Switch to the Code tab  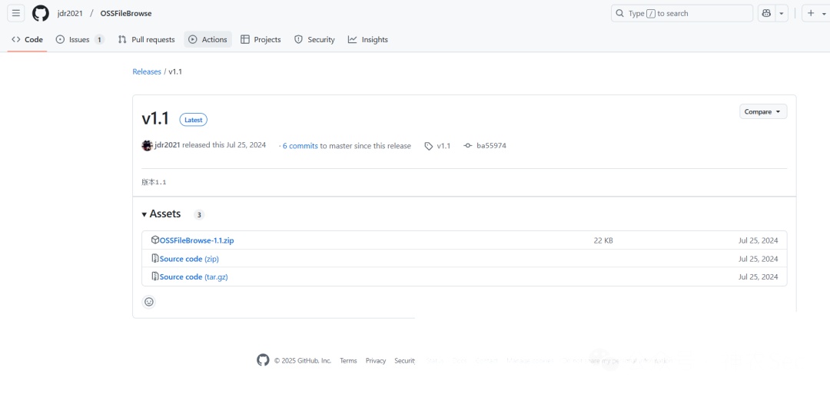(27, 39)
